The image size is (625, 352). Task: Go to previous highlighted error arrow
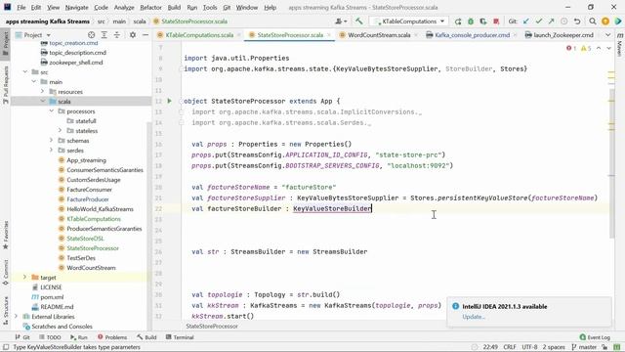coord(599,48)
